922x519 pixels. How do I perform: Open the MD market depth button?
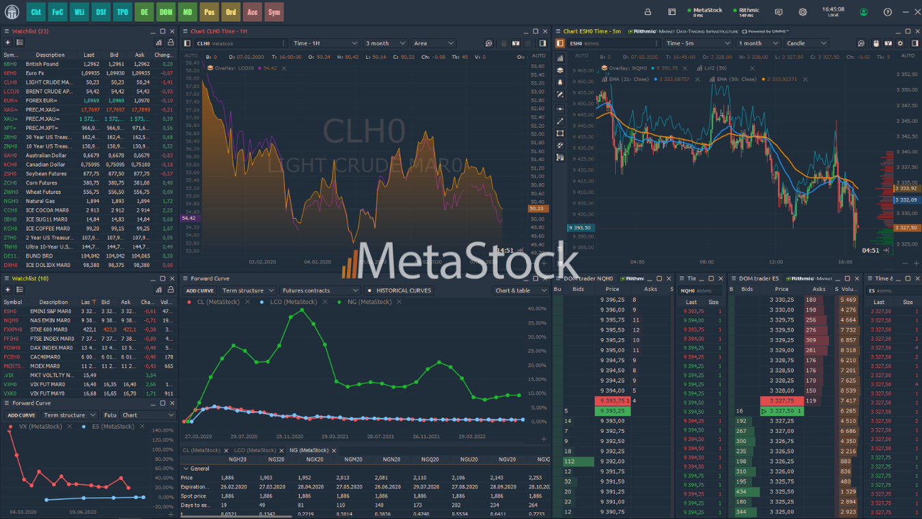click(187, 12)
